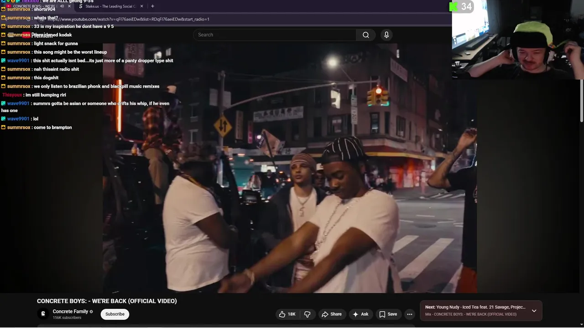Click the Thisyous username in chat
584x328 pixels.
click(x=12, y=95)
